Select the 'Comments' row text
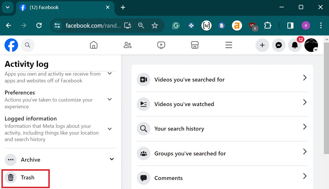Viewport: 329px width, 189px height. tap(168, 178)
